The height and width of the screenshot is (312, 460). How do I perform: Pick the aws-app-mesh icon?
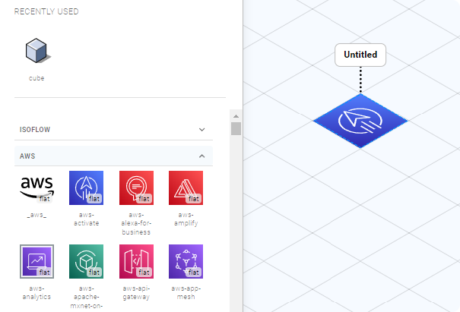(x=186, y=261)
